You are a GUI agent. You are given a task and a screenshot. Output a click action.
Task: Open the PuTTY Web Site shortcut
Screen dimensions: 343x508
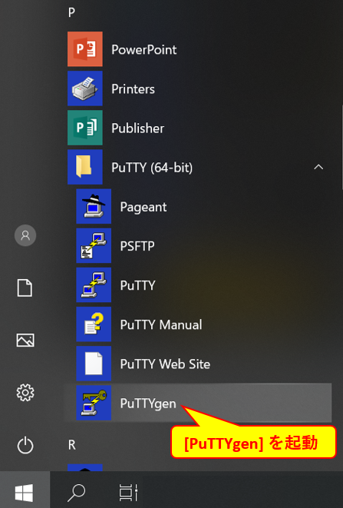(x=165, y=364)
